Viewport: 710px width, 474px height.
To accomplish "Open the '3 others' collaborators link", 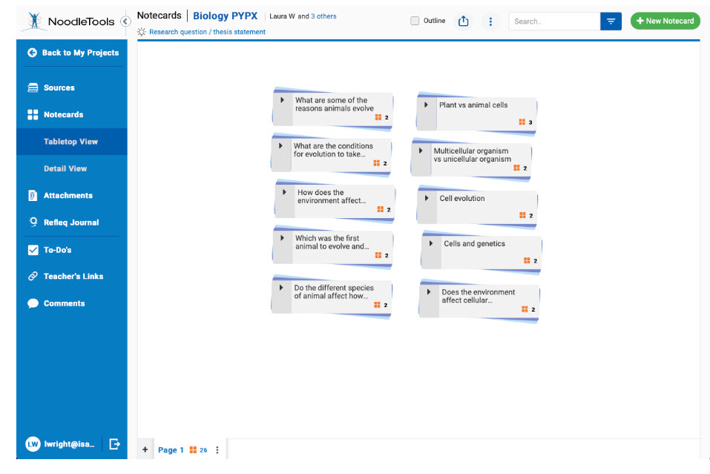I will point(323,16).
